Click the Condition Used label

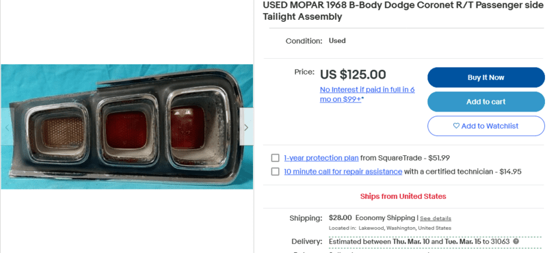315,41
